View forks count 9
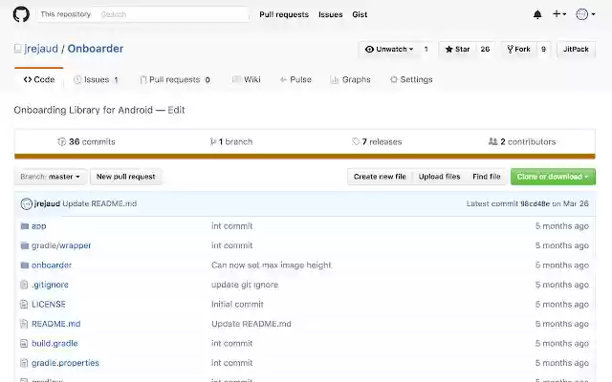Screen dimensions: 612x382 (x=543, y=49)
